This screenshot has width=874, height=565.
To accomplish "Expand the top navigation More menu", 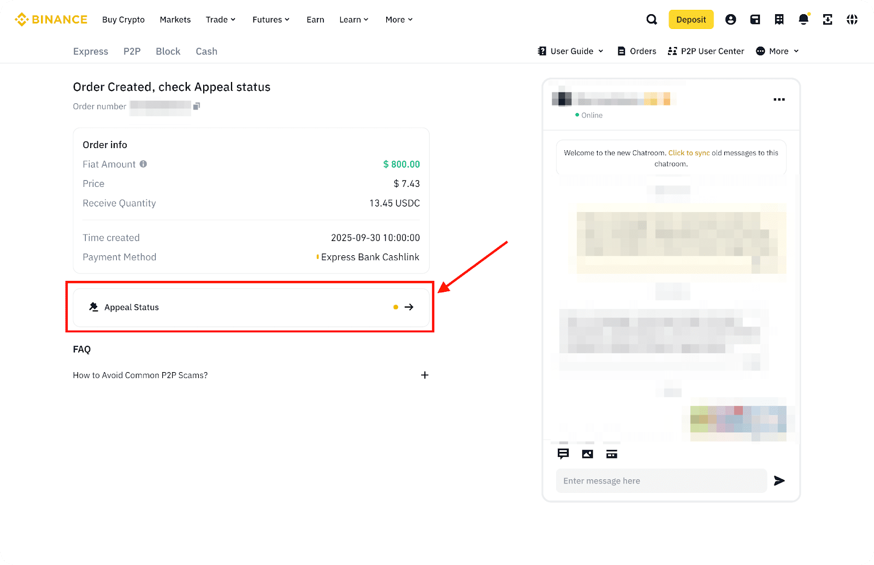I will point(399,20).
